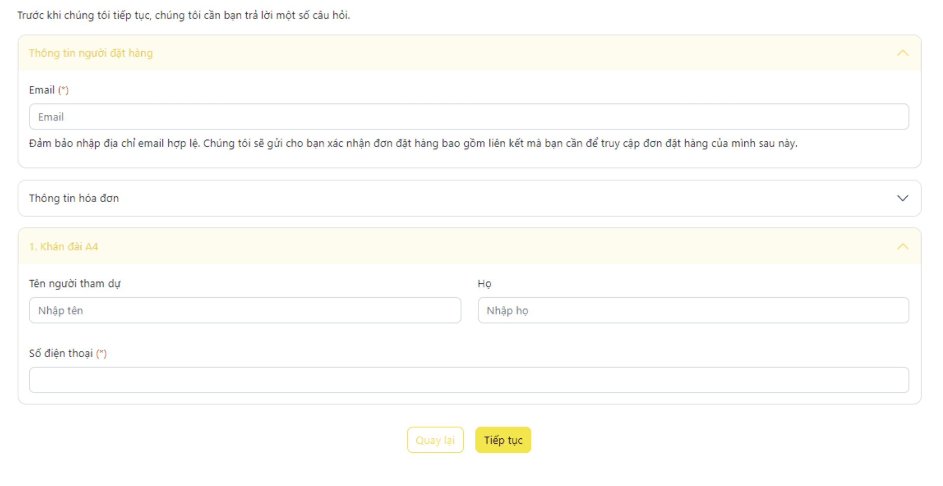Screen dimensions: 943x486
Task: Click the Nhập tên input field
Action: click(x=245, y=310)
